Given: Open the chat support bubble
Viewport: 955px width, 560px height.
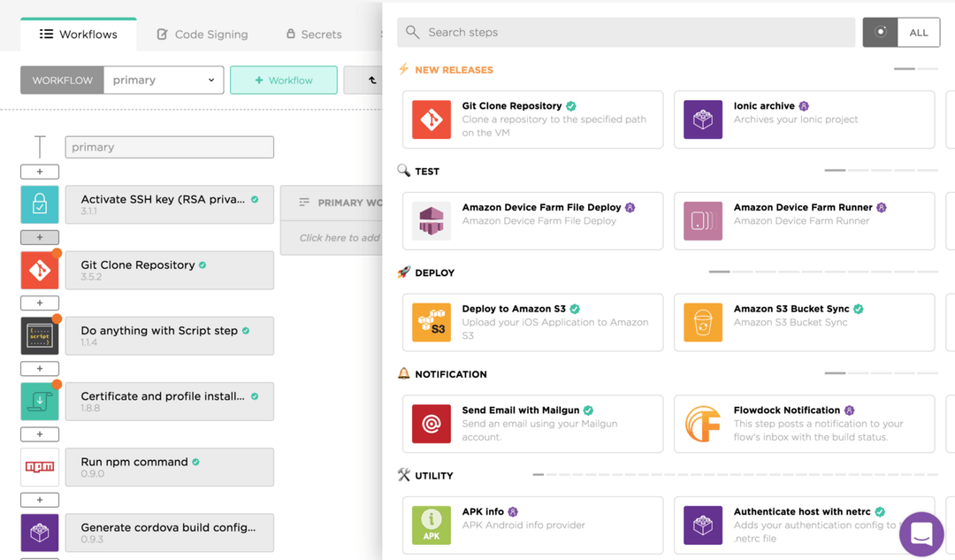Looking at the screenshot, I should (x=921, y=534).
